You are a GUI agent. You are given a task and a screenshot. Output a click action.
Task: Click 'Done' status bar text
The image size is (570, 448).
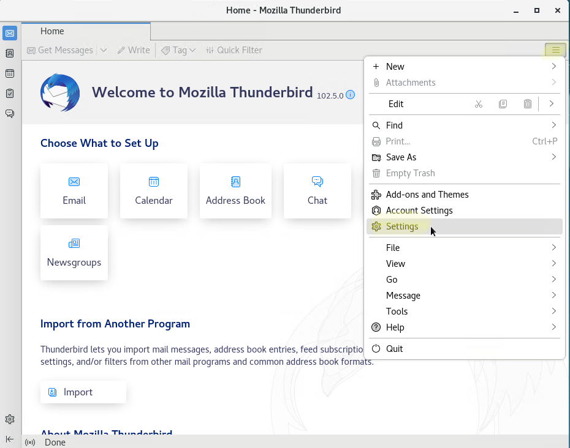click(55, 442)
